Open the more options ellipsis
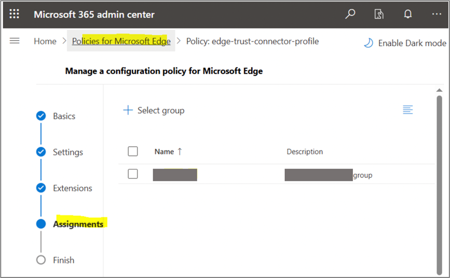The width and height of the screenshot is (450, 278). [x=436, y=14]
